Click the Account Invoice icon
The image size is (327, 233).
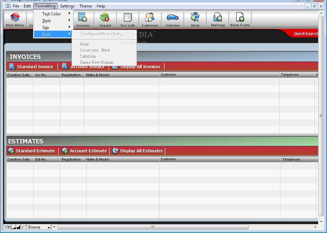[65, 67]
